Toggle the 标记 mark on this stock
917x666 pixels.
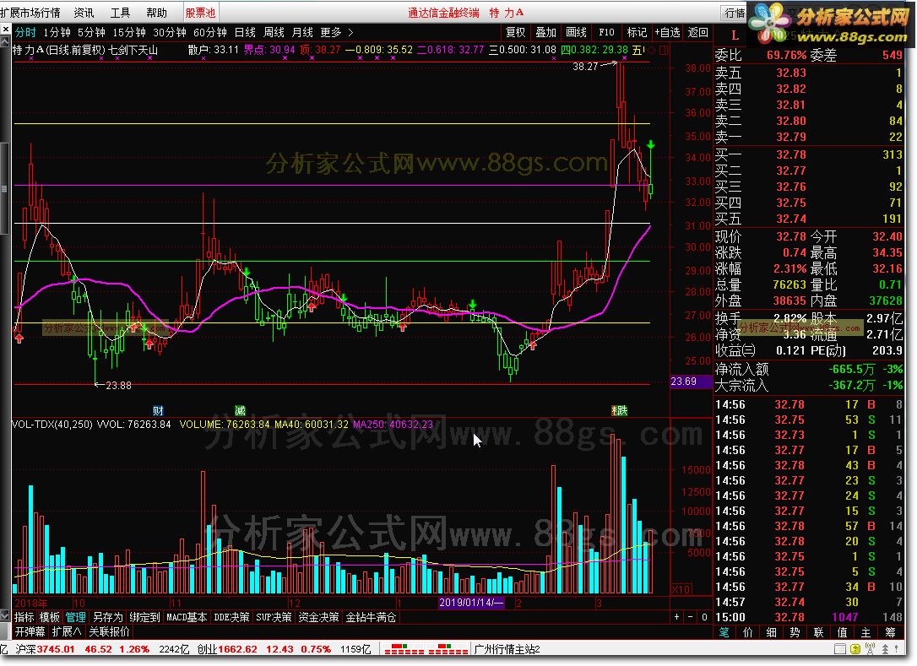(637, 32)
